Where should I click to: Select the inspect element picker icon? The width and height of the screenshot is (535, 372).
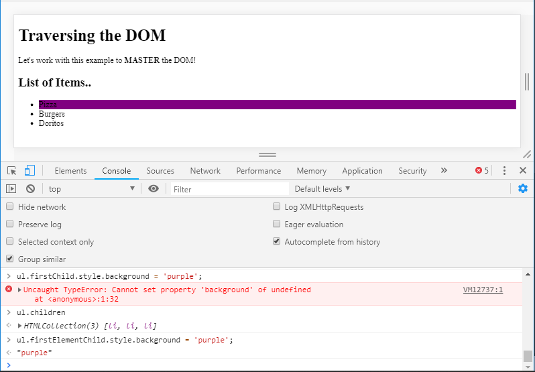(12, 170)
